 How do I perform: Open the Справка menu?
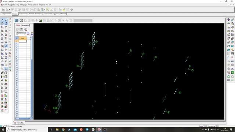coord(42,5)
